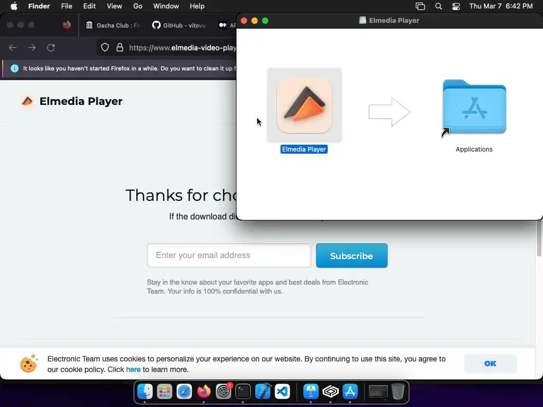Select the Elmedia Player app icon in installer
543x407 pixels.
pos(304,105)
